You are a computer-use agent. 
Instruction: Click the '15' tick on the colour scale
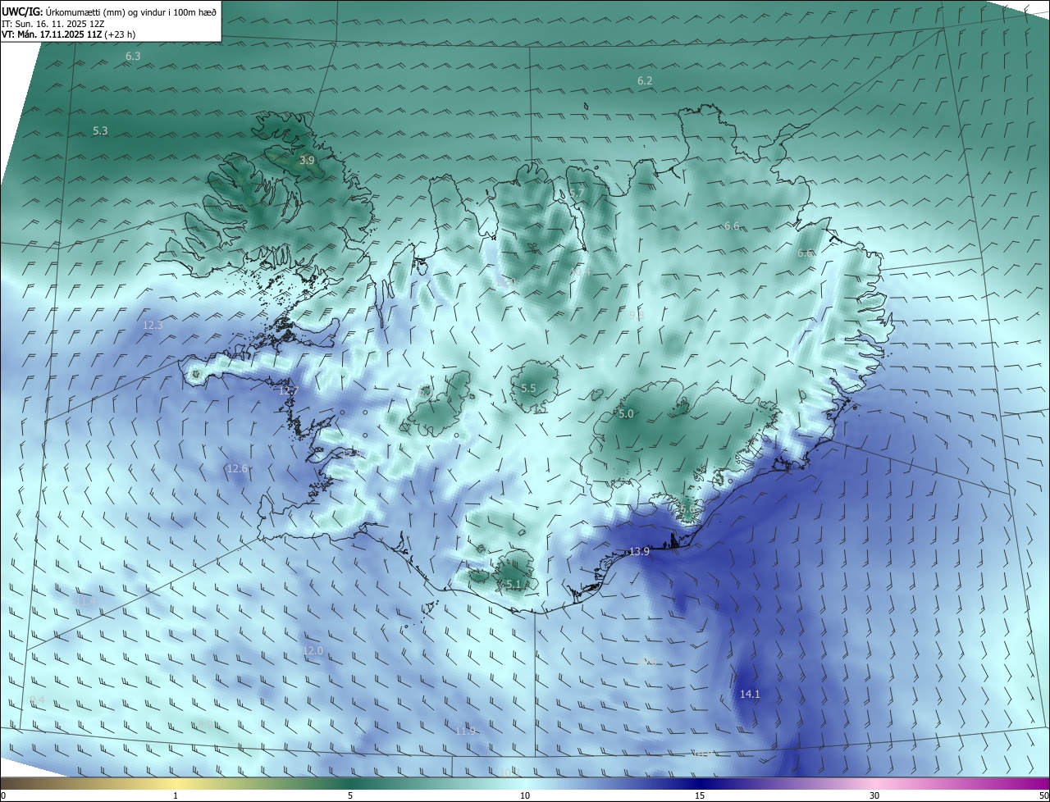(700, 795)
